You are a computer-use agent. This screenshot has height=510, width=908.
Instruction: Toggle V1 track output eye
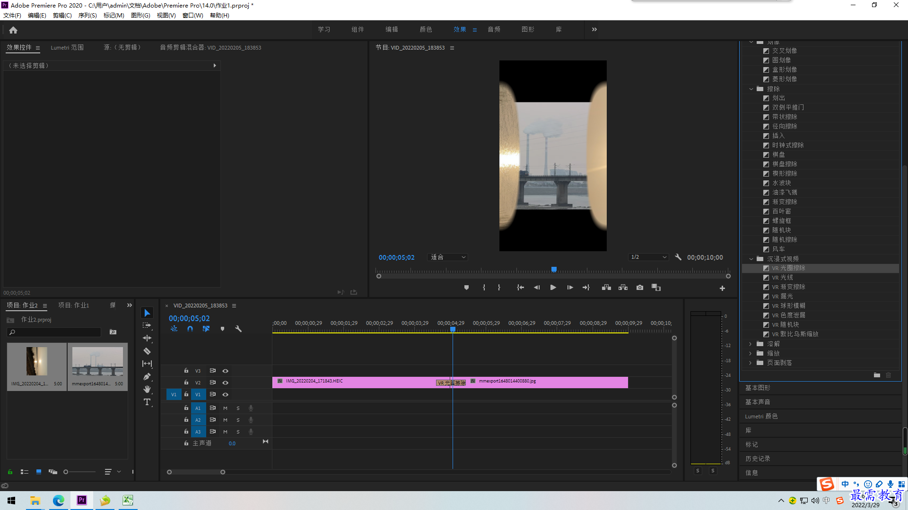(226, 395)
